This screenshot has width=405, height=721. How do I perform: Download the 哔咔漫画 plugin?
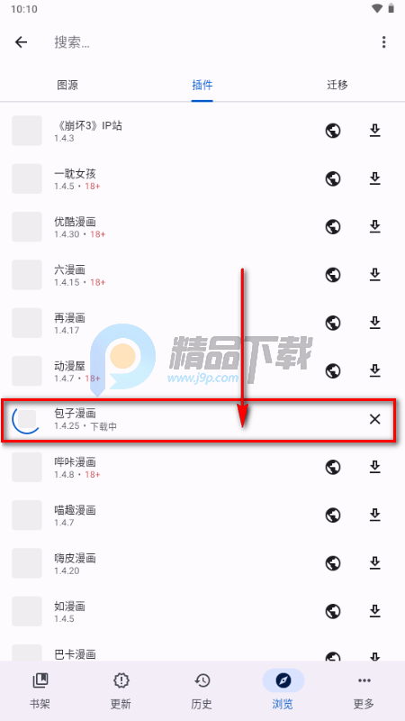click(x=375, y=467)
